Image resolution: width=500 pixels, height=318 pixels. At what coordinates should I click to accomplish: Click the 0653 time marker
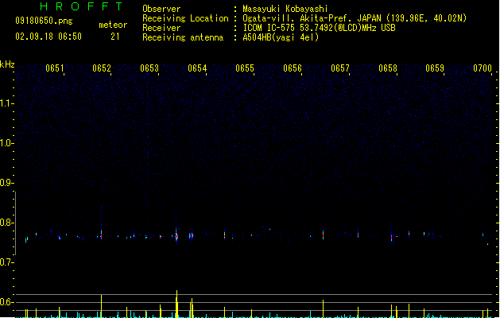149,68
